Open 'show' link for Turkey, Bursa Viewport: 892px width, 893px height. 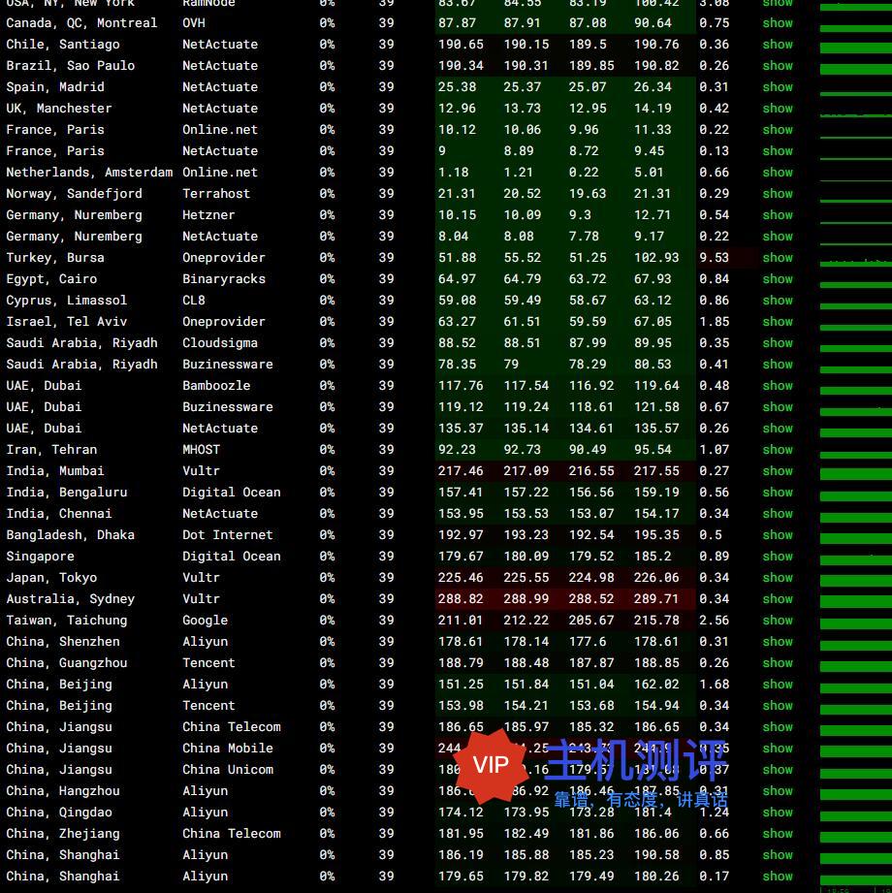[x=778, y=258]
